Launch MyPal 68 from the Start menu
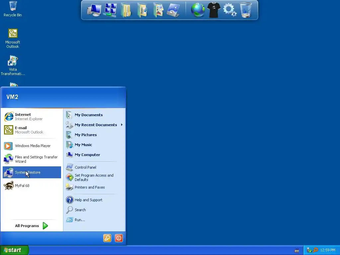This screenshot has width=340, height=255. 32,186
